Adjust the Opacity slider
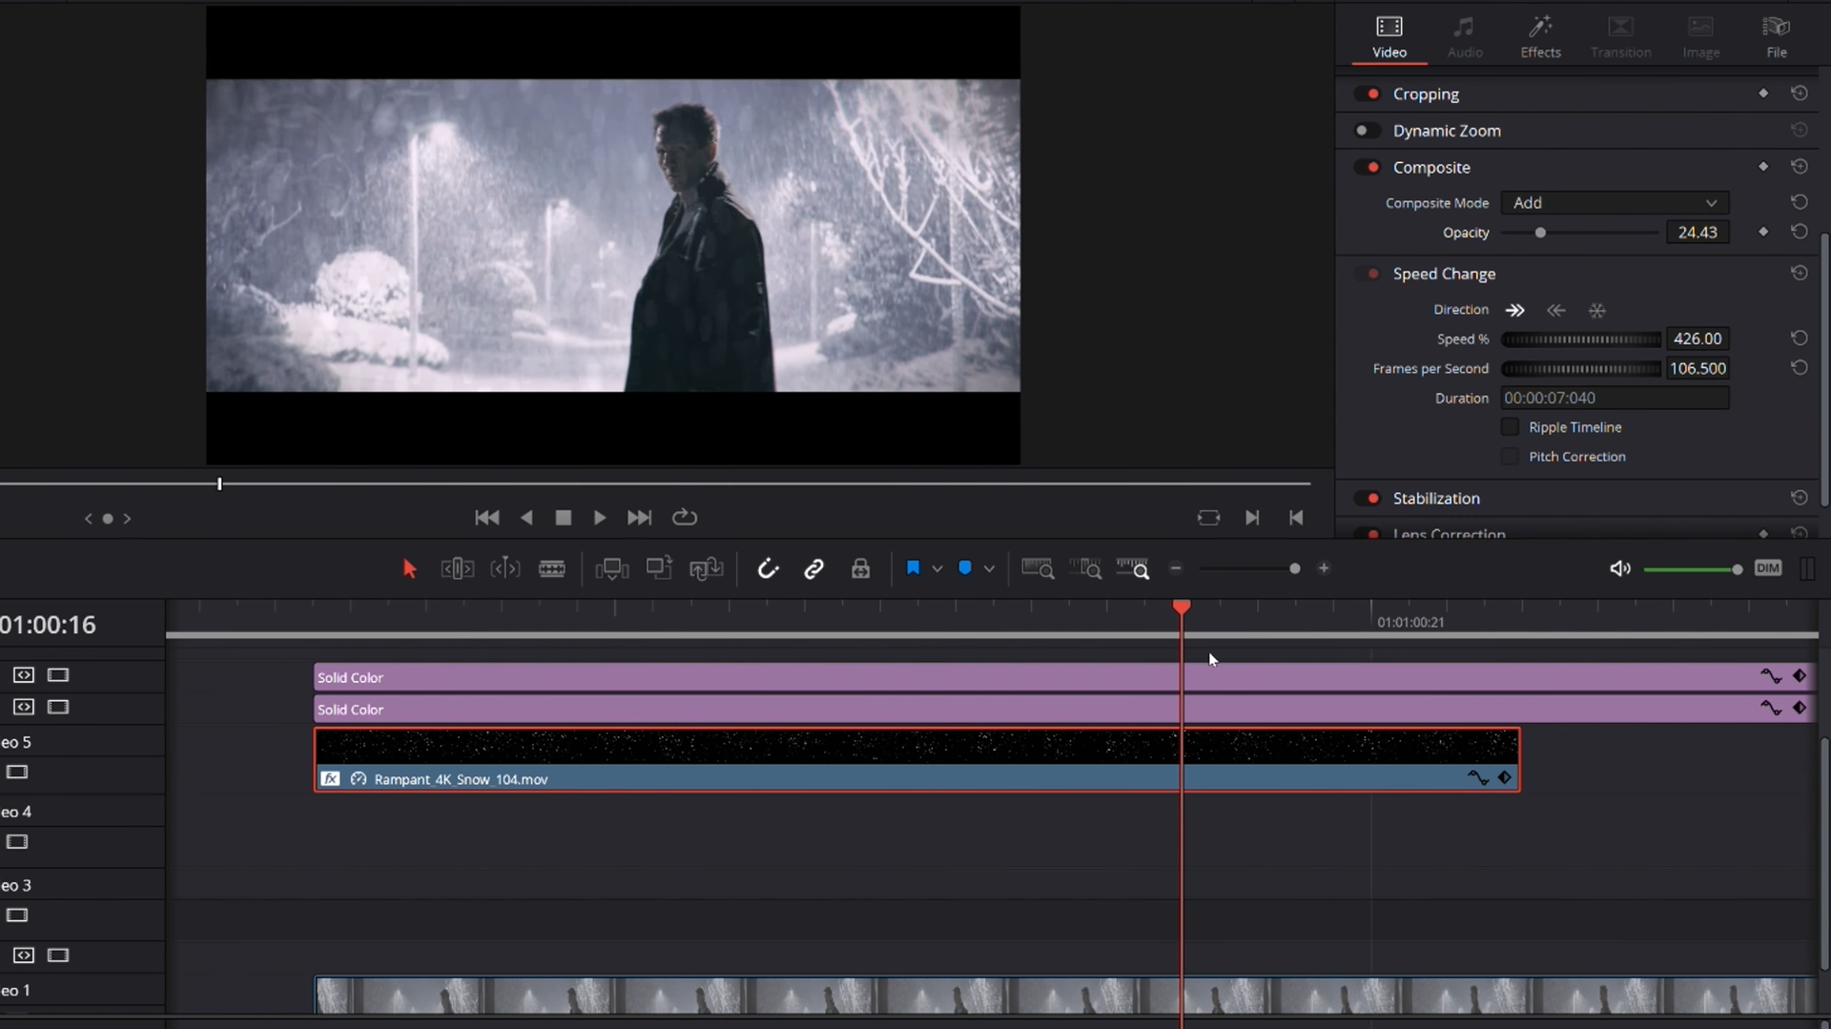Screen dimensions: 1831x1029 tap(1580, 233)
